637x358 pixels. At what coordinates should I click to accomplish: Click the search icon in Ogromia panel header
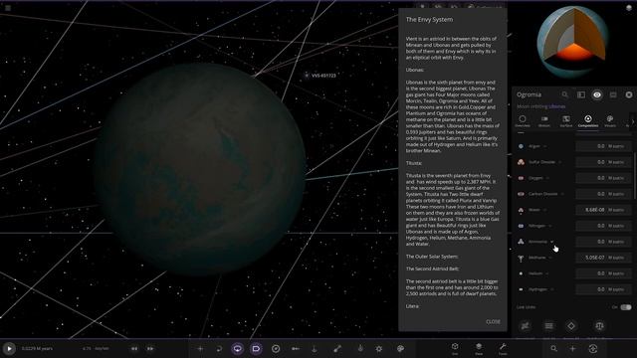[x=564, y=94]
